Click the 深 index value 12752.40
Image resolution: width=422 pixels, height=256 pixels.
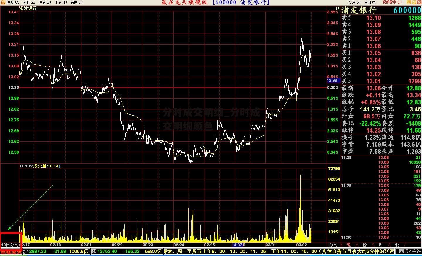(x=107, y=251)
